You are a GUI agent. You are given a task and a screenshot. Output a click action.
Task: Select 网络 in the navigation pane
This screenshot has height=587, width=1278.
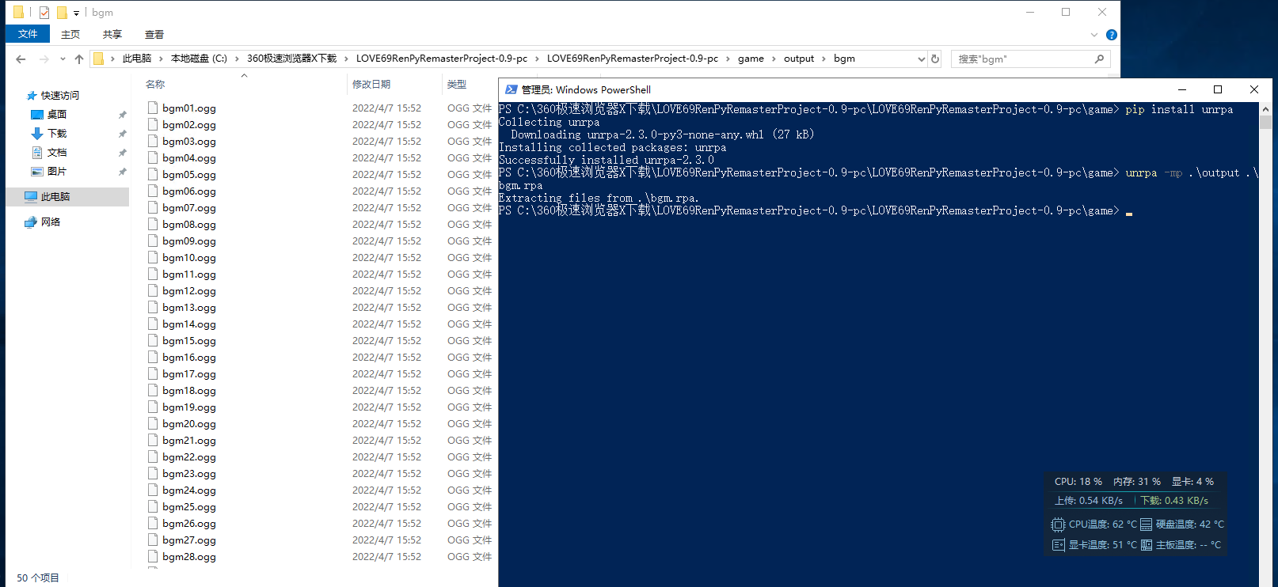pos(51,222)
